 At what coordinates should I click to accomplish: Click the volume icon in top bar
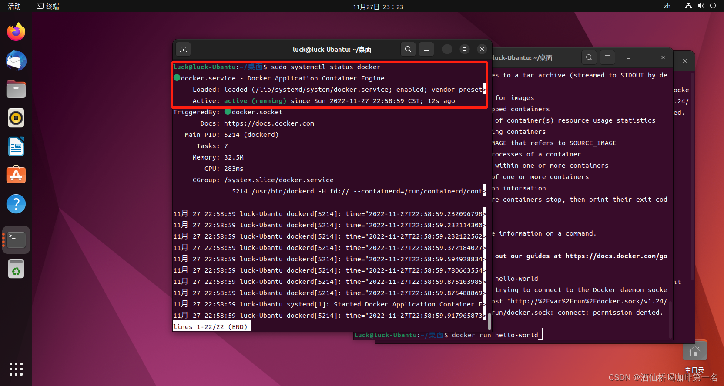[x=701, y=6]
